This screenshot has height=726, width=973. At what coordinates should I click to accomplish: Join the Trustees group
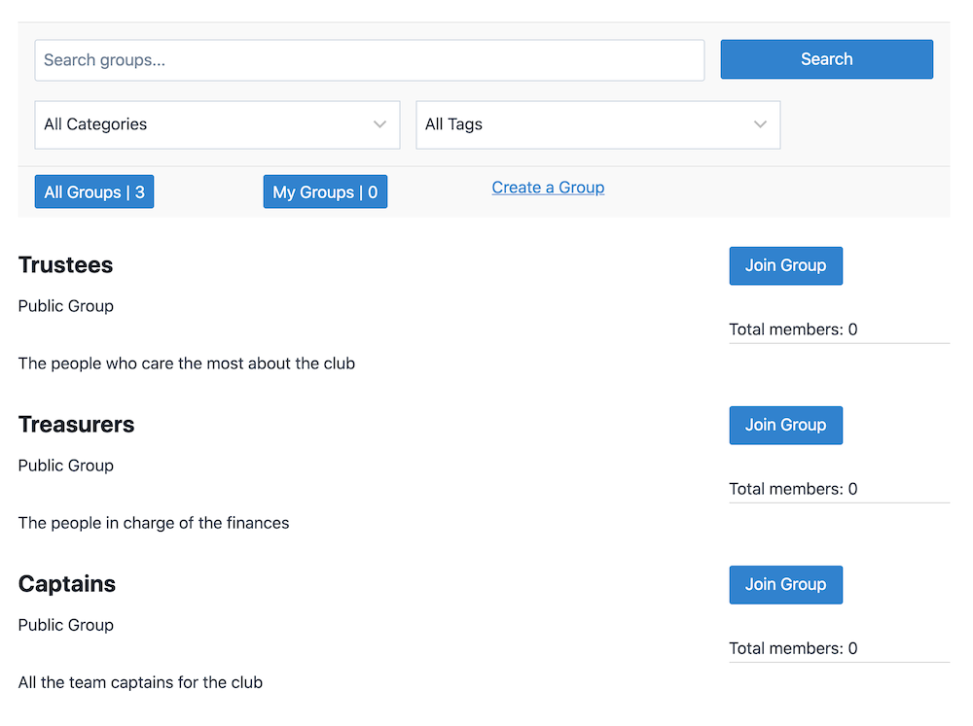785,265
